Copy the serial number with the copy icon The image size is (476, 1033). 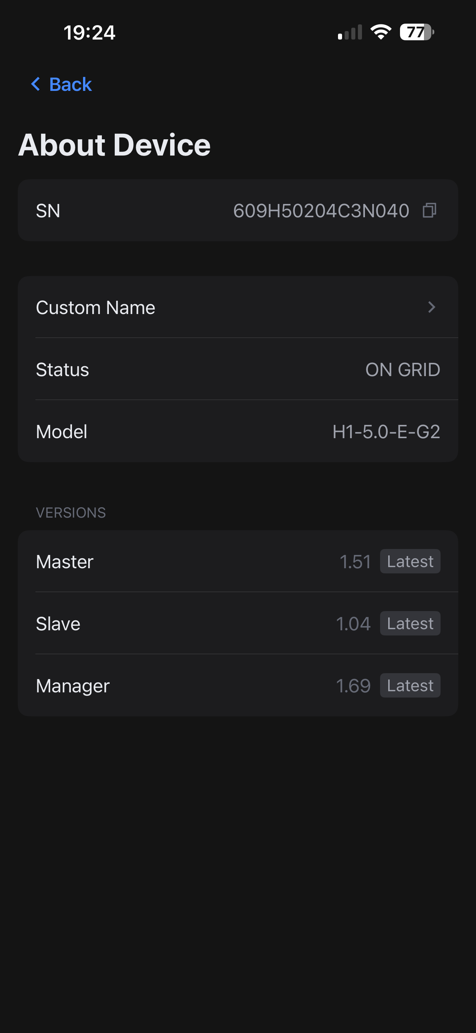click(429, 210)
